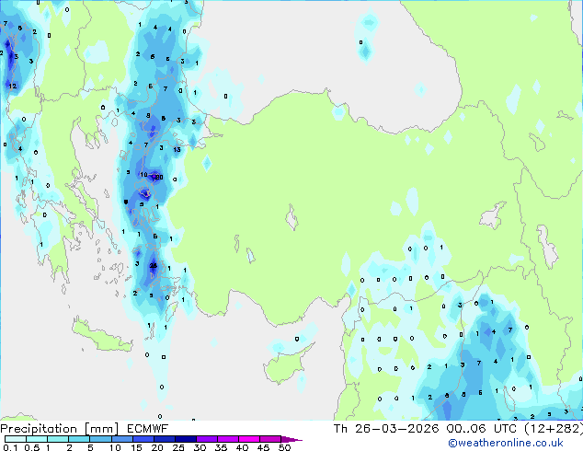583x451 pixels.
Task: Click the legend label '35'
Action: pyautogui.click(x=221, y=447)
